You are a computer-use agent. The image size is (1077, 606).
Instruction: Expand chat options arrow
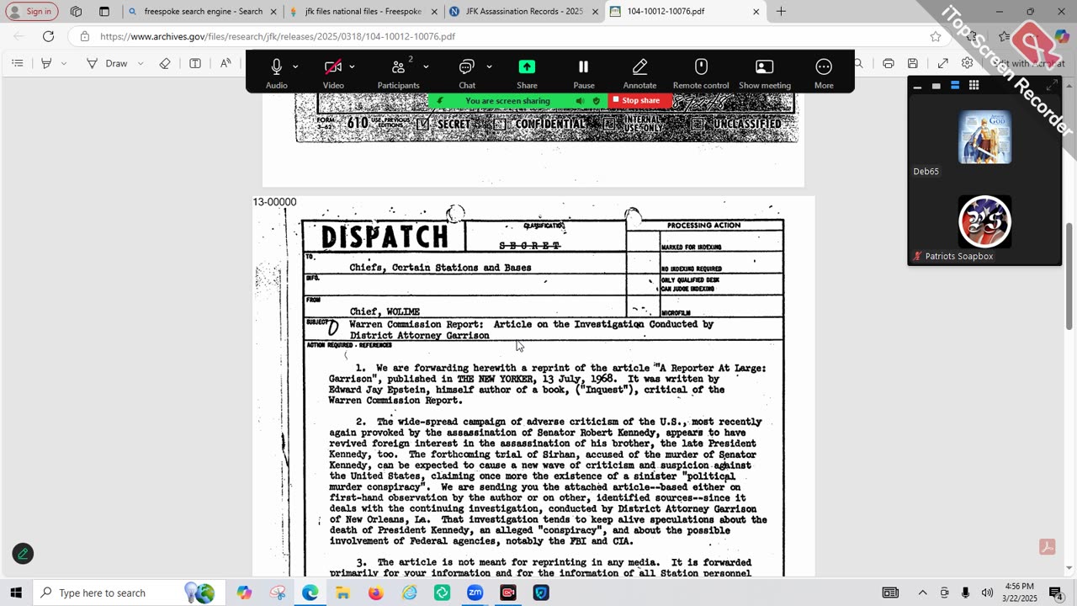tap(489, 66)
